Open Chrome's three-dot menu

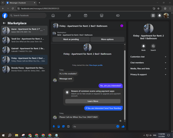pos(170,9)
